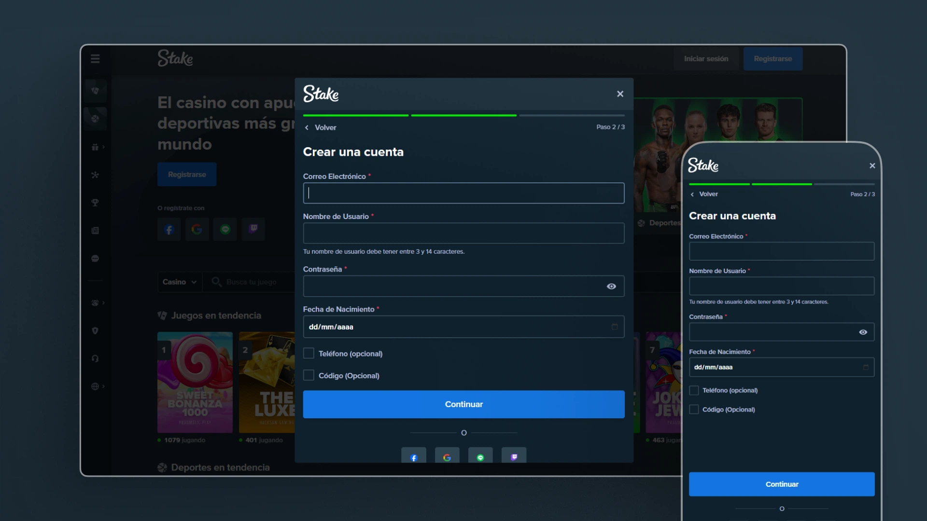This screenshot has height=521, width=927.
Task: Click the Facebook icon on the background page
Action: pyautogui.click(x=169, y=230)
